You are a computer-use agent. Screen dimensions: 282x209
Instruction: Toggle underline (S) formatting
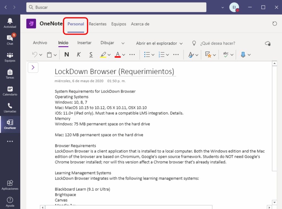pyautogui.click(x=91, y=55)
